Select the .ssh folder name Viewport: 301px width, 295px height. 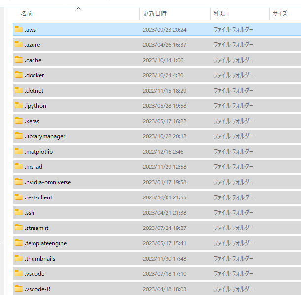coord(30,213)
